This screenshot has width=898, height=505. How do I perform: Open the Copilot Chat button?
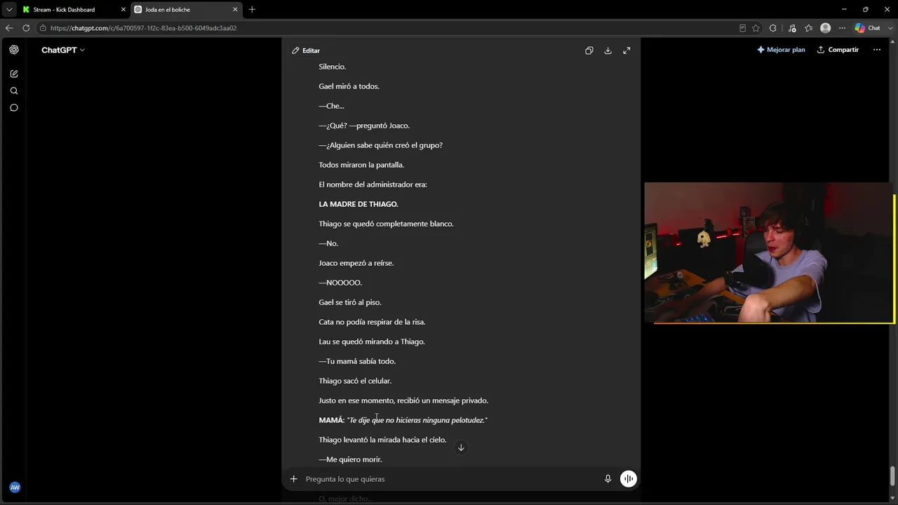pos(868,28)
